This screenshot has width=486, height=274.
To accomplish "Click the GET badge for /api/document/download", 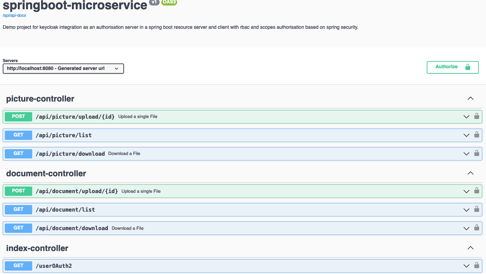I will point(18,228).
